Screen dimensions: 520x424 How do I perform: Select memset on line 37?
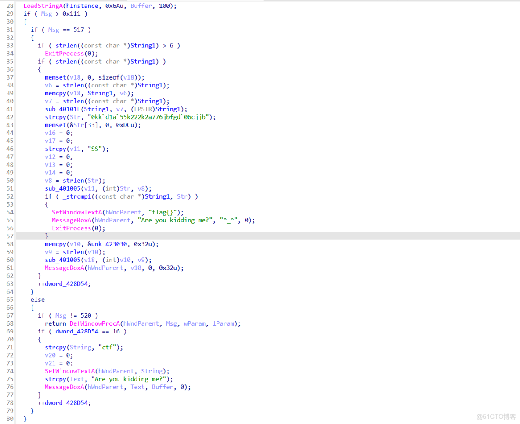pyautogui.click(x=55, y=78)
